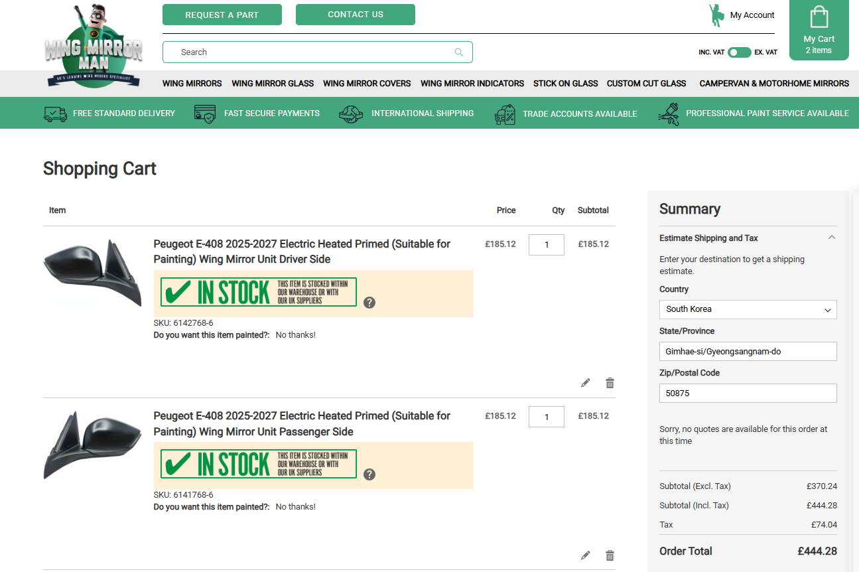The height and width of the screenshot is (572, 859).
Task: Click the Passenger Side quantity field
Action: click(547, 417)
